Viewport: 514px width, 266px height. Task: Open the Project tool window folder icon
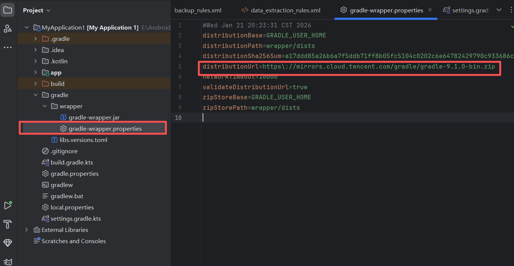8,10
